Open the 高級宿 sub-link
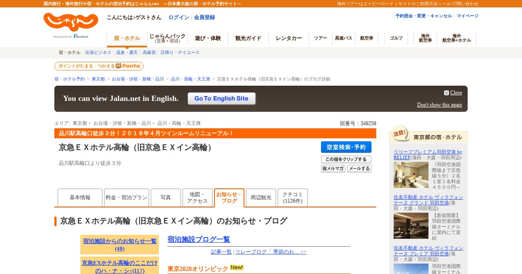The image size is (522, 274). pyautogui.click(x=149, y=53)
